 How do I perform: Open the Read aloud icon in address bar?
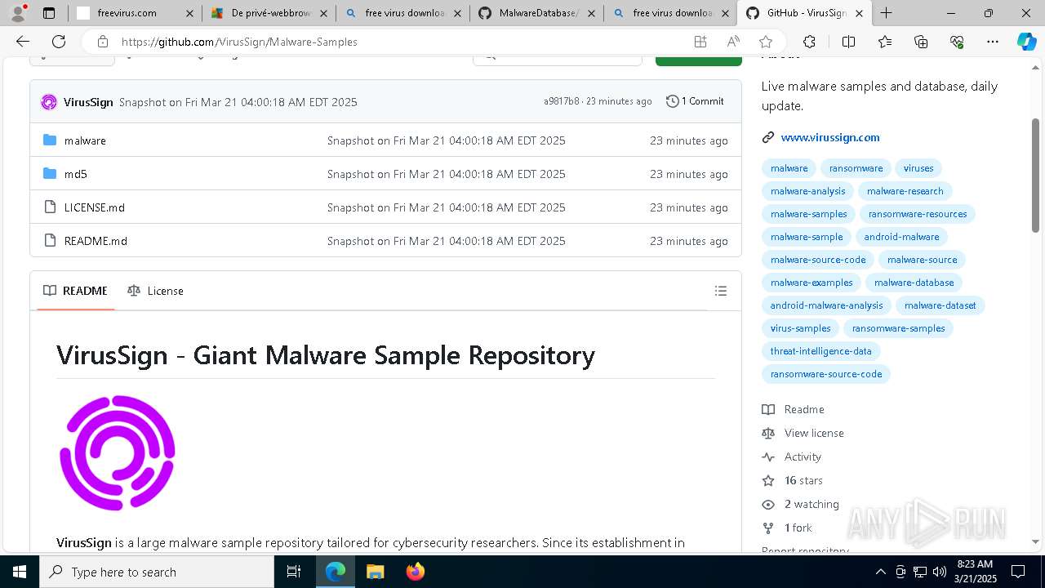click(x=733, y=42)
